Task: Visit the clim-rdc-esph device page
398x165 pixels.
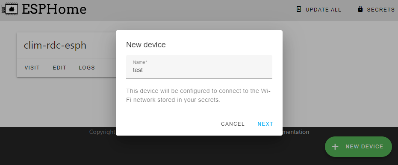Action: (32, 67)
